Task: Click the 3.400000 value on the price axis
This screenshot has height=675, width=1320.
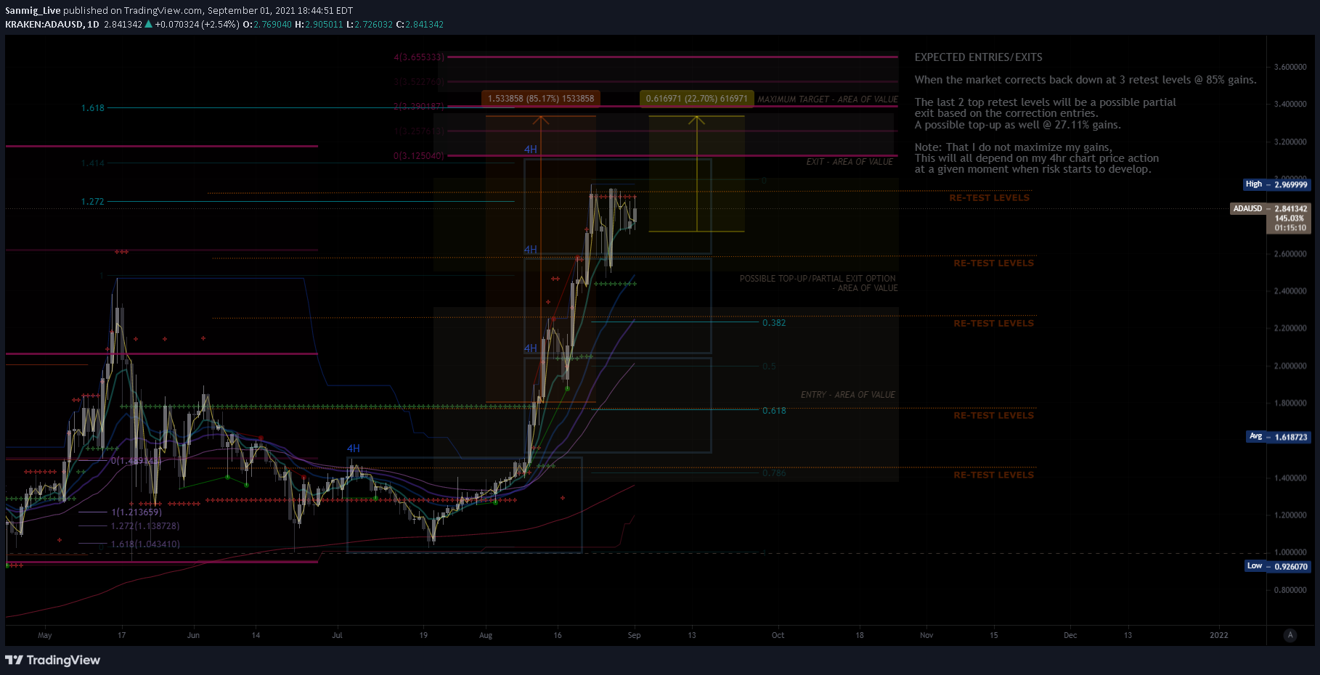Action: click(1290, 104)
